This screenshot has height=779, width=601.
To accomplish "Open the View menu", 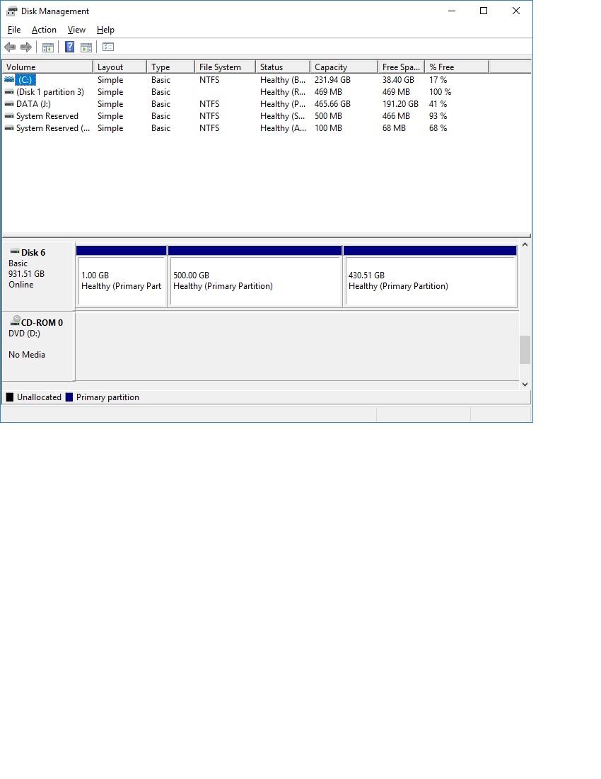I will point(76,30).
